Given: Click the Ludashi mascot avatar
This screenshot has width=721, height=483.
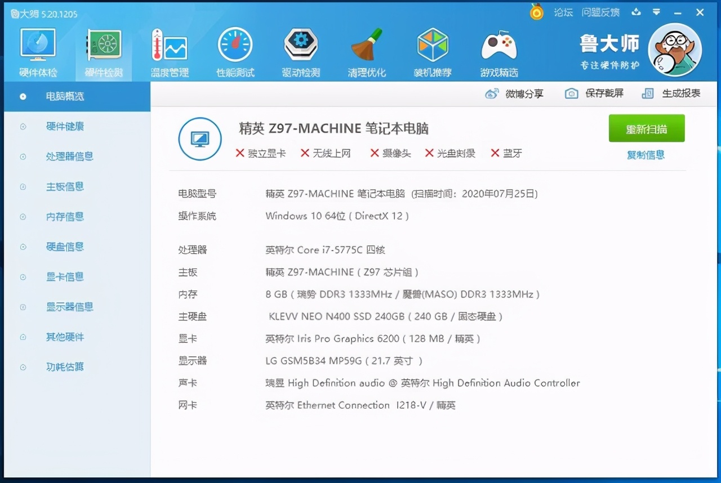Looking at the screenshot, I should (675, 50).
